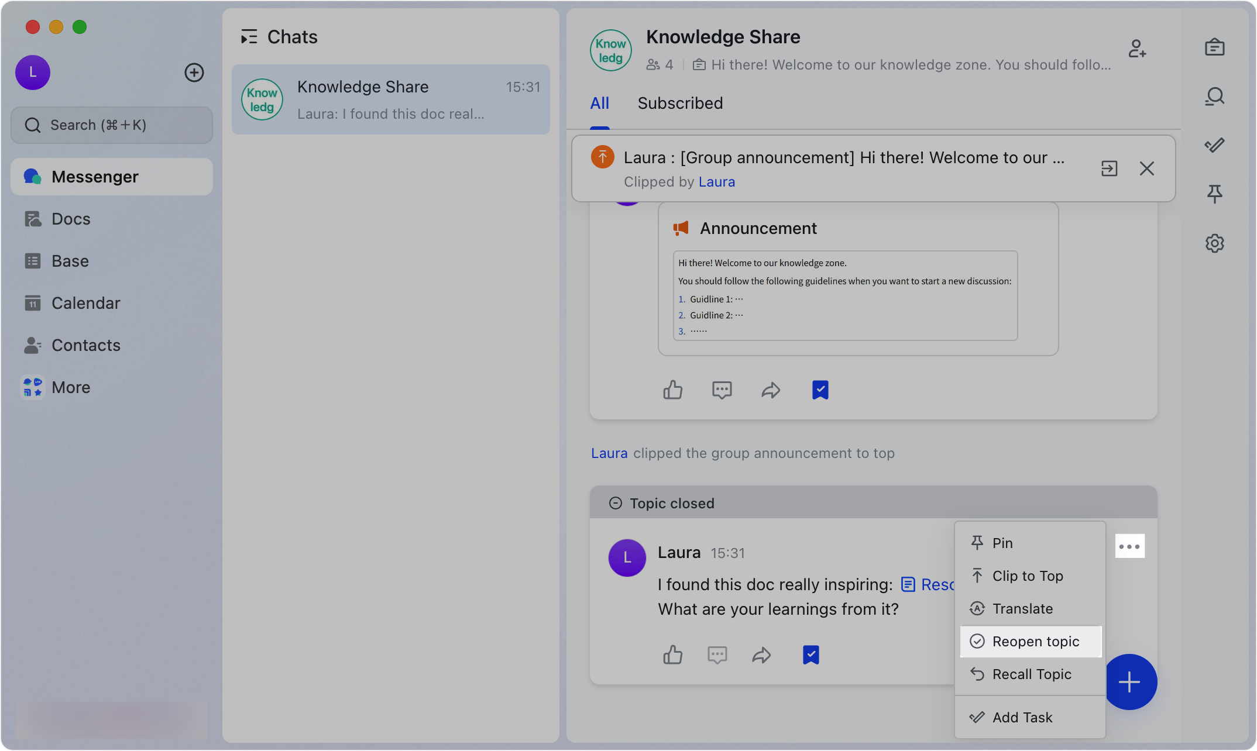Image resolution: width=1257 pixels, height=751 pixels.
Task: Open in-chat message search from right sidebar
Action: 1214,97
